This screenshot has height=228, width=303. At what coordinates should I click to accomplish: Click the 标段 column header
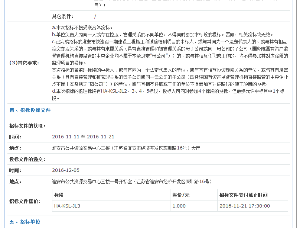pyautogui.click(x=59, y=195)
